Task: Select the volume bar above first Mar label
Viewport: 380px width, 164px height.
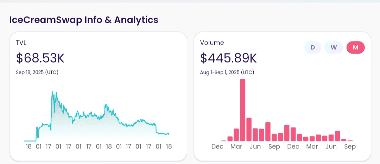Action: point(236,134)
